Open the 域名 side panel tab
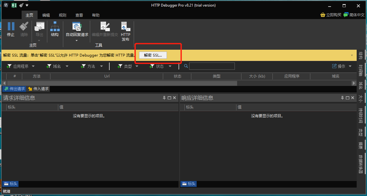The width and height of the screenshot is (367, 196). [361, 86]
